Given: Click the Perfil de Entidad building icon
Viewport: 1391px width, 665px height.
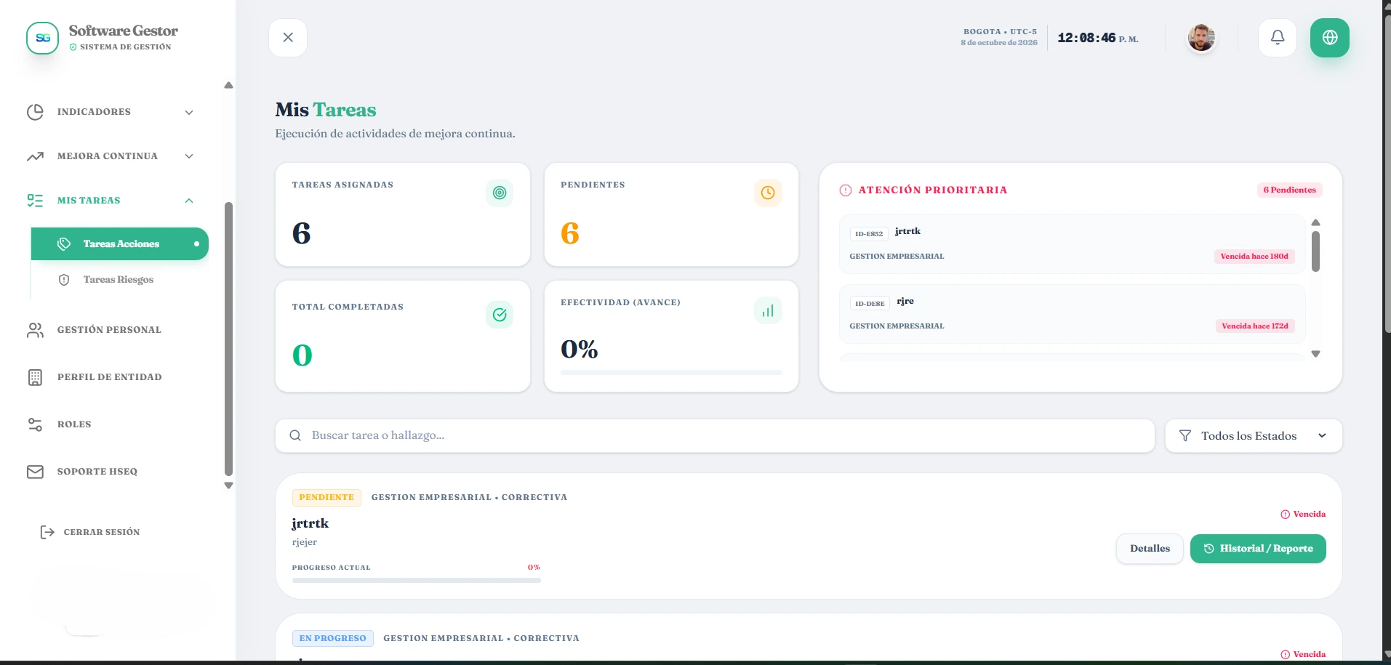Looking at the screenshot, I should click(x=35, y=377).
